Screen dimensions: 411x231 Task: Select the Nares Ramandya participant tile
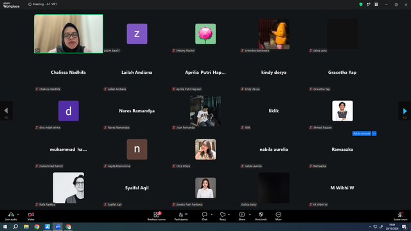pos(137,111)
